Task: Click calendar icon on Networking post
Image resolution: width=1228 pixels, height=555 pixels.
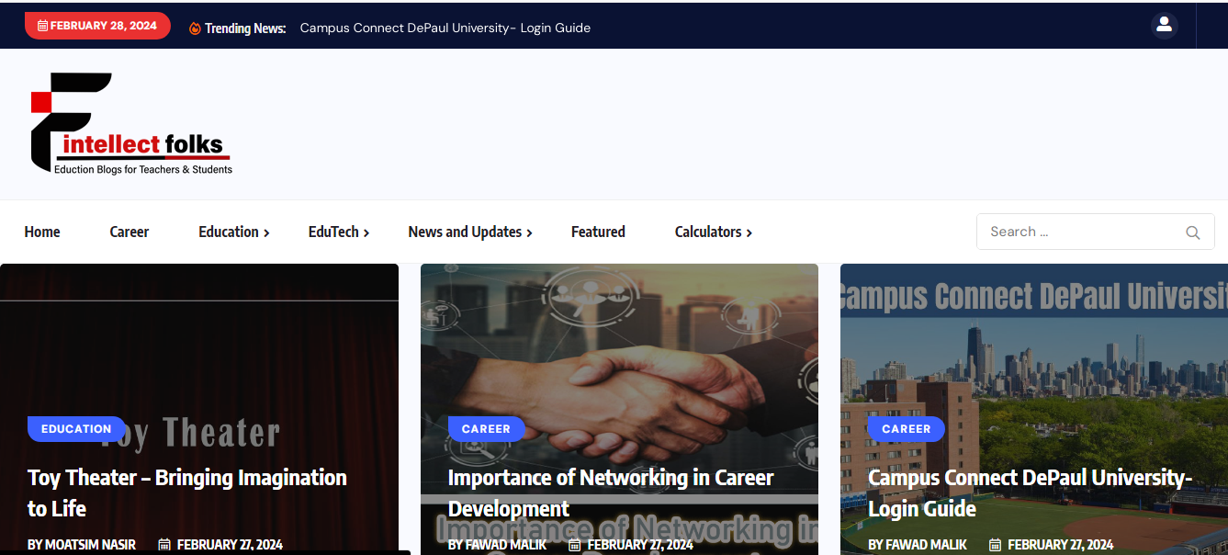Action: [x=575, y=545]
